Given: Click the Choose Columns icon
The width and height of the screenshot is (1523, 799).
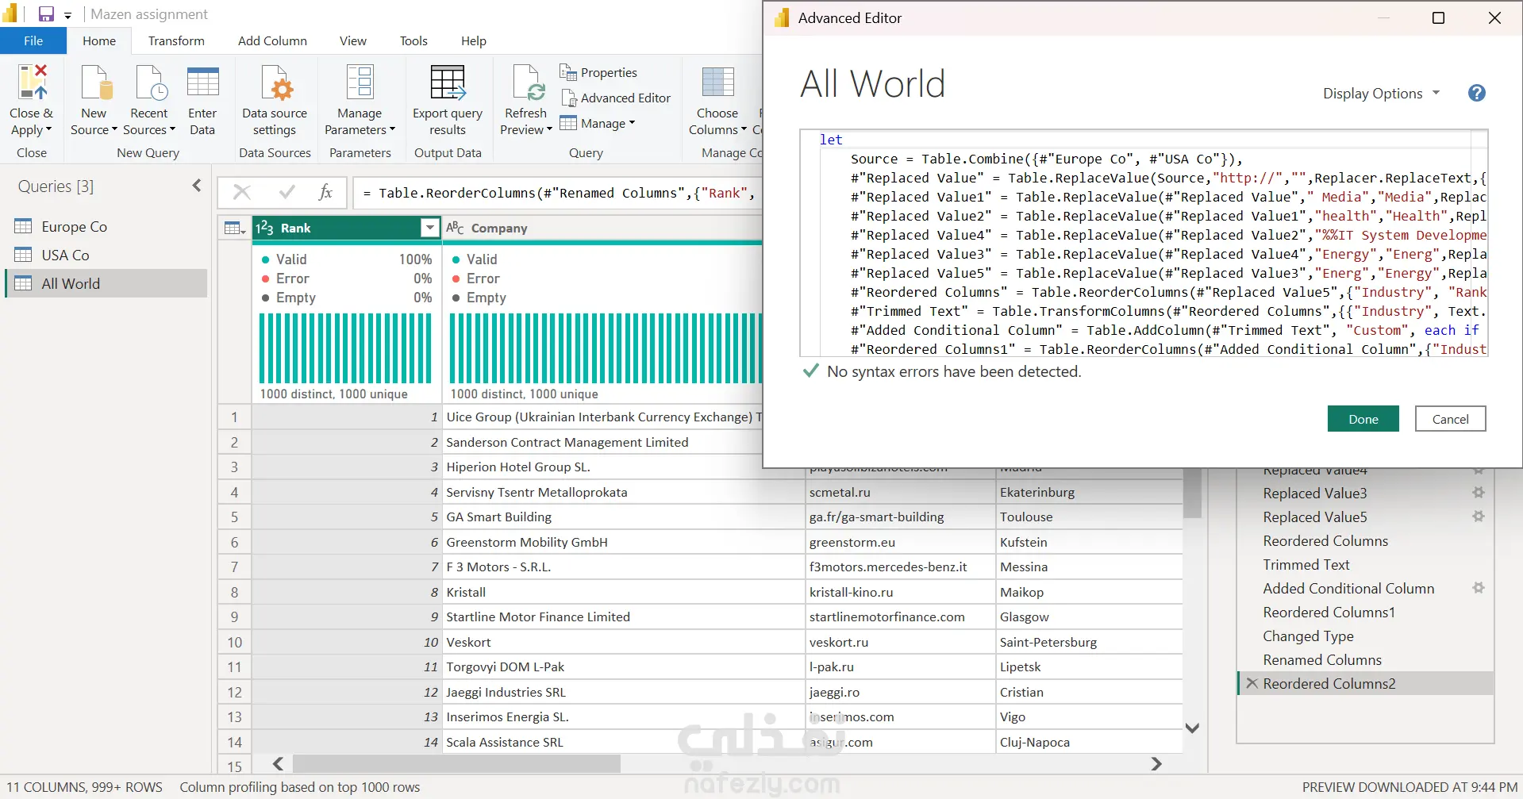Looking at the screenshot, I should pos(718,83).
